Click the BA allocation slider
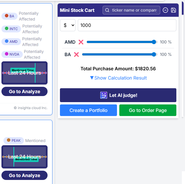The height and width of the screenshot is (184, 185). point(119,54)
